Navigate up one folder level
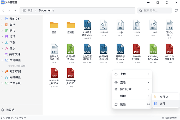 point(15,11)
